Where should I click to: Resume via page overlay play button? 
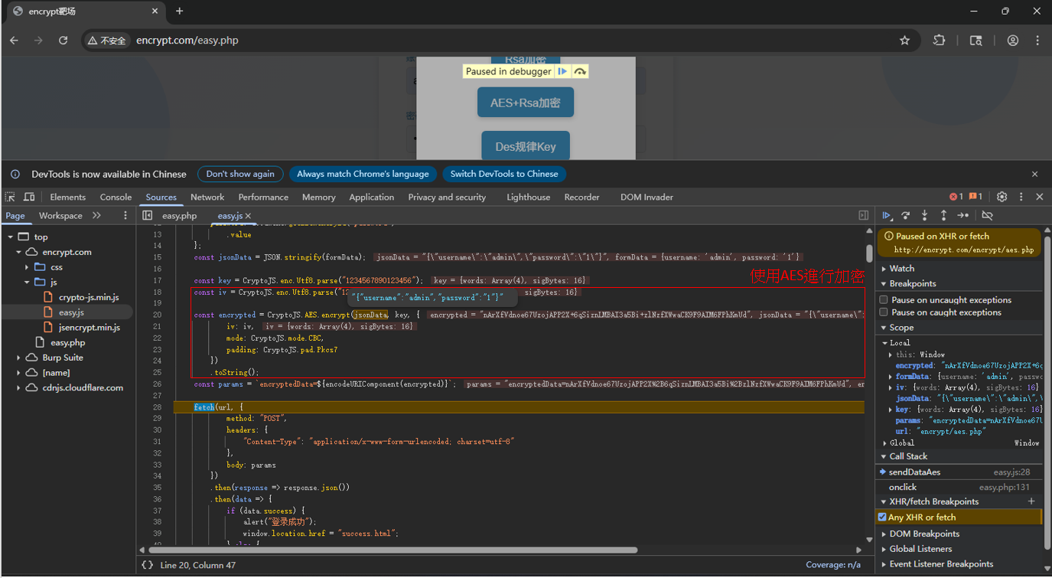pos(562,71)
